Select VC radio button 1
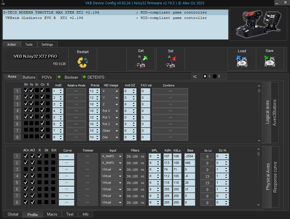Screen dimensions: 290x219 [x=205, y=76]
